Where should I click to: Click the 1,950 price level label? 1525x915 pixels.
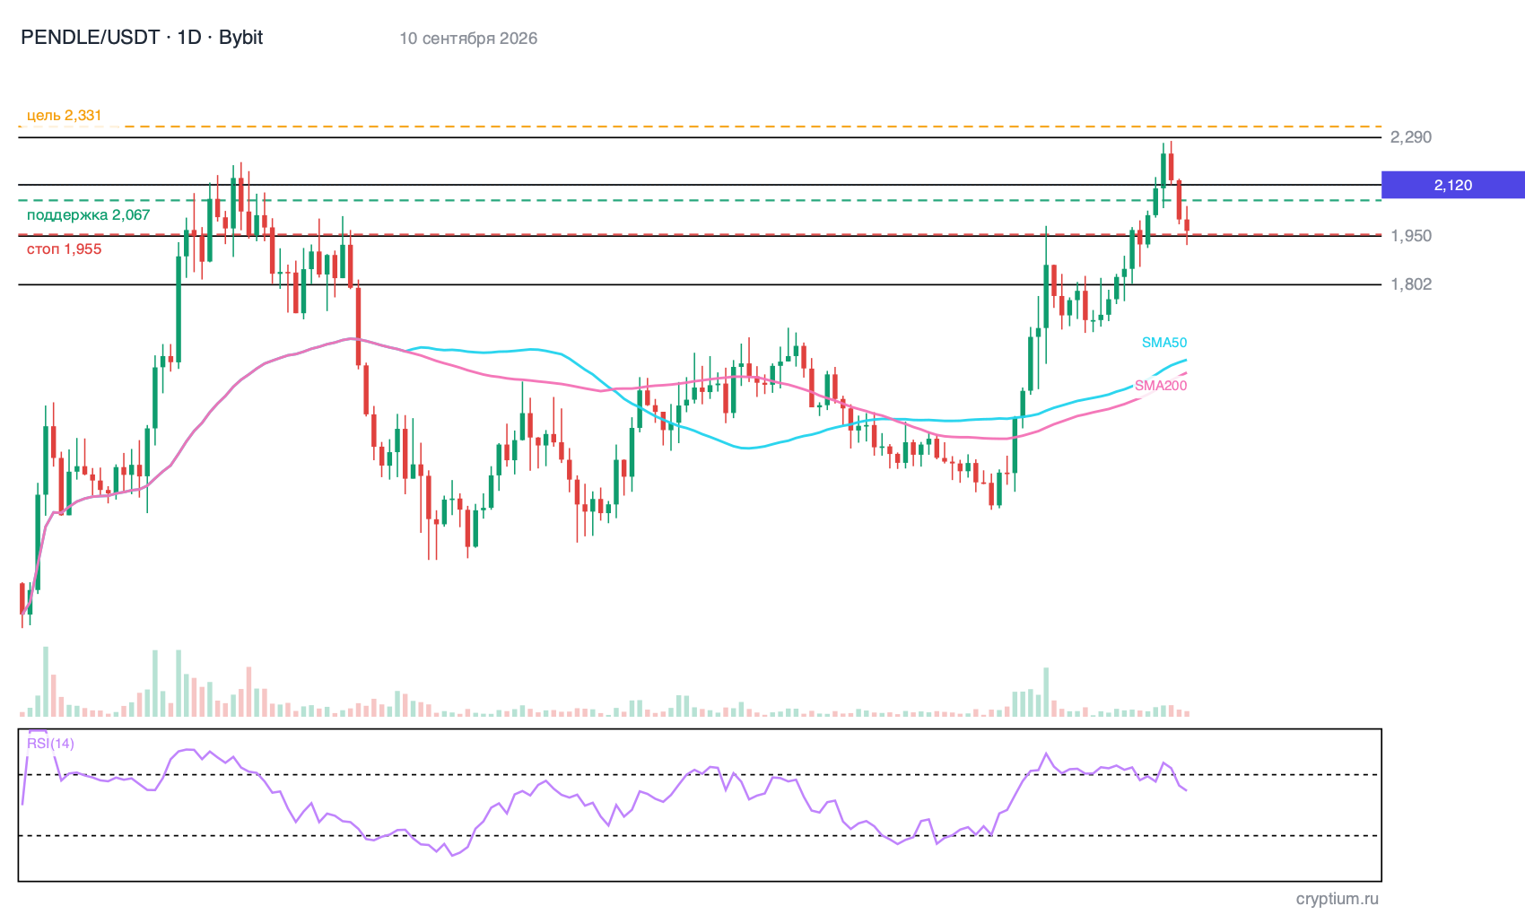tap(1411, 236)
